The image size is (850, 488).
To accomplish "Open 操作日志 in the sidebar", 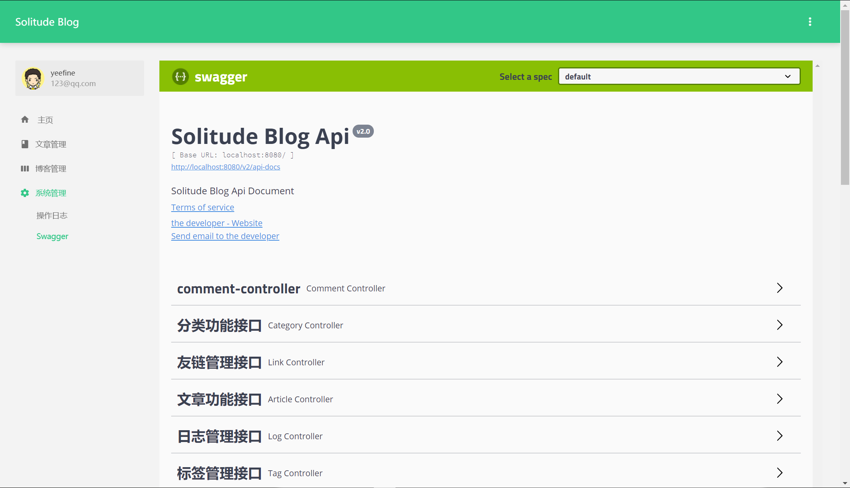I will [x=52, y=215].
